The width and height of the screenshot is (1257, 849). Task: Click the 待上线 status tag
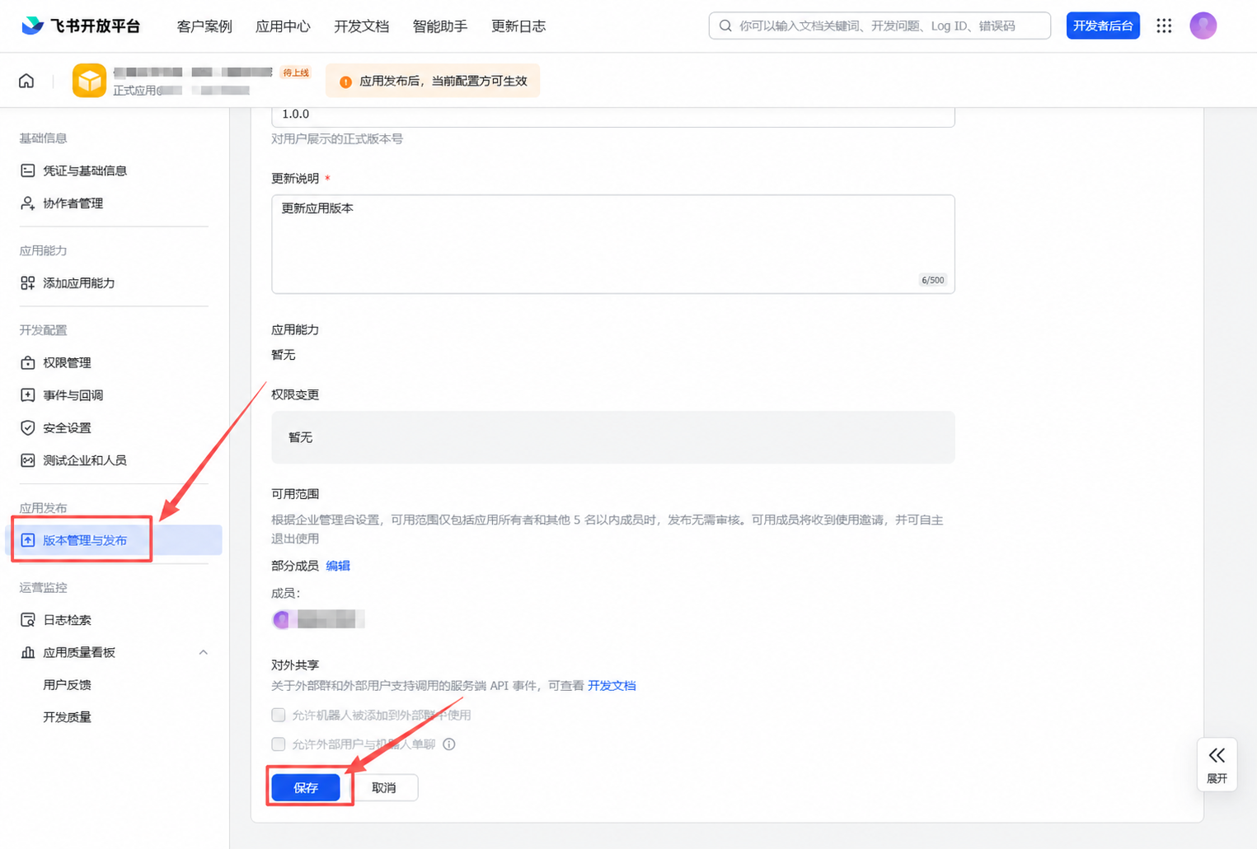(x=296, y=72)
